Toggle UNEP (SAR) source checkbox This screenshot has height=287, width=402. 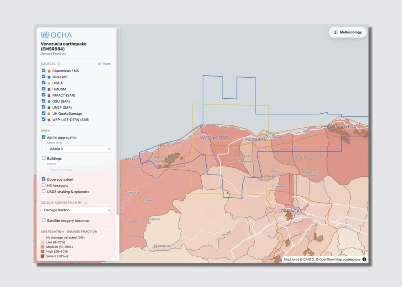coord(44,107)
